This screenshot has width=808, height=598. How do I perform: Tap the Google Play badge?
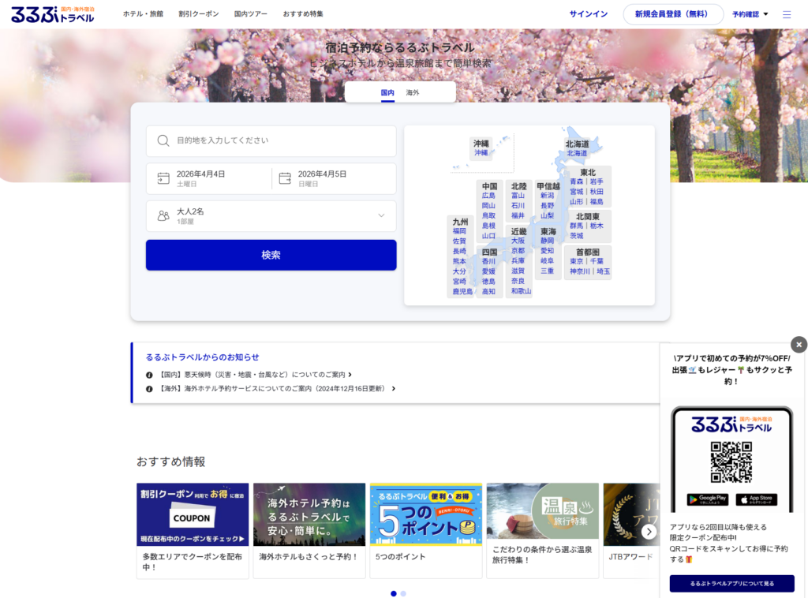(707, 499)
